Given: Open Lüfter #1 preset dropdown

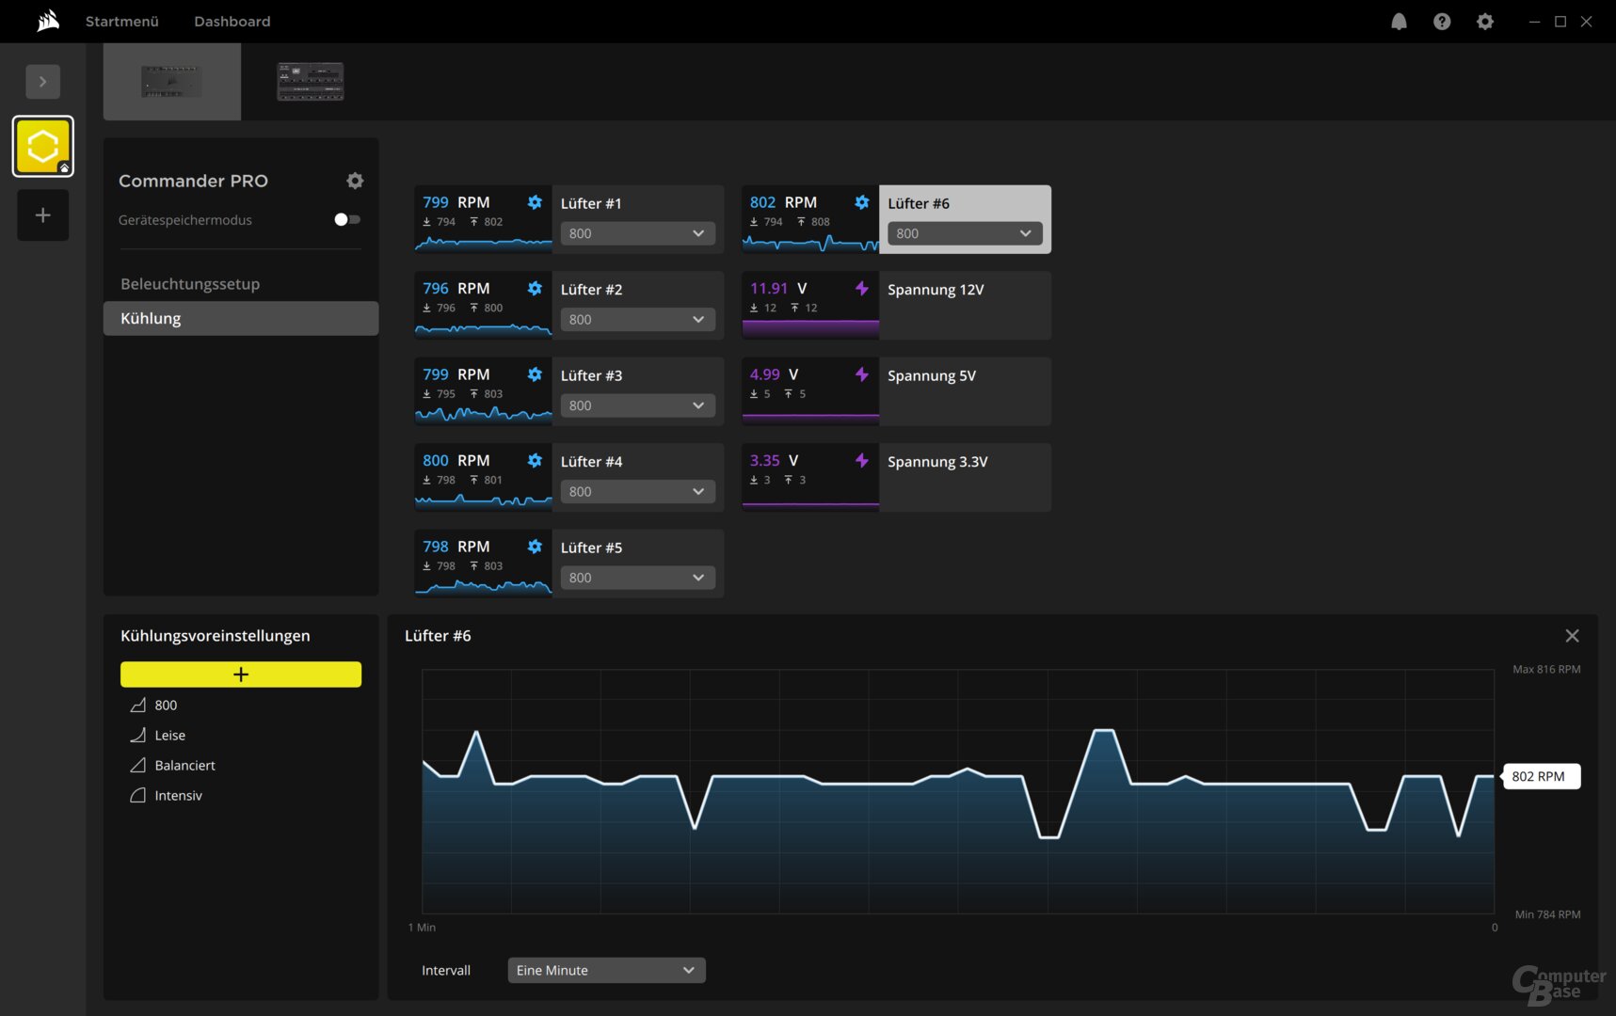Looking at the screenshot, I should pos(637,233).
